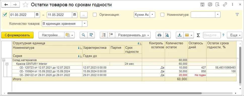
Task: Open help with the question mark icon
Action: [223, 35]
